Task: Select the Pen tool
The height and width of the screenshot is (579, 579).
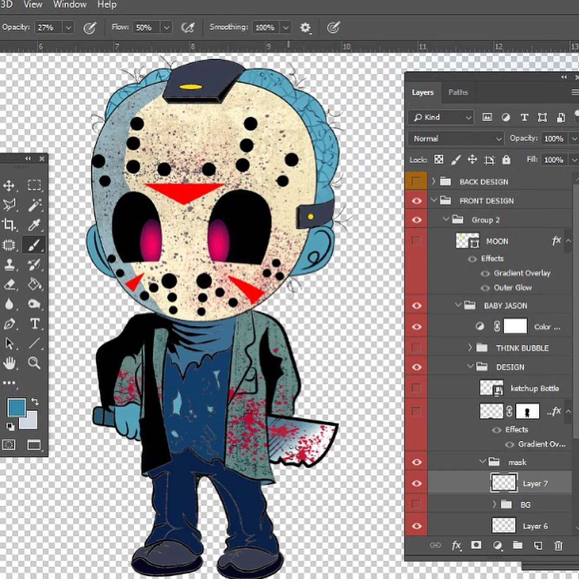Action: click(9, 324)
